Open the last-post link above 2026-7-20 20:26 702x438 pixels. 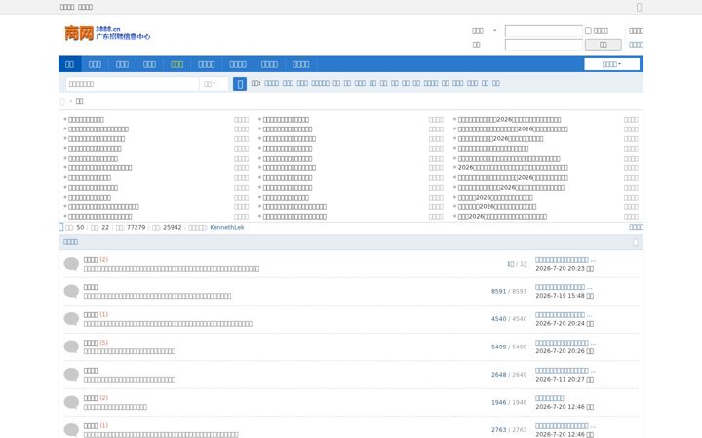click(565, 343)
